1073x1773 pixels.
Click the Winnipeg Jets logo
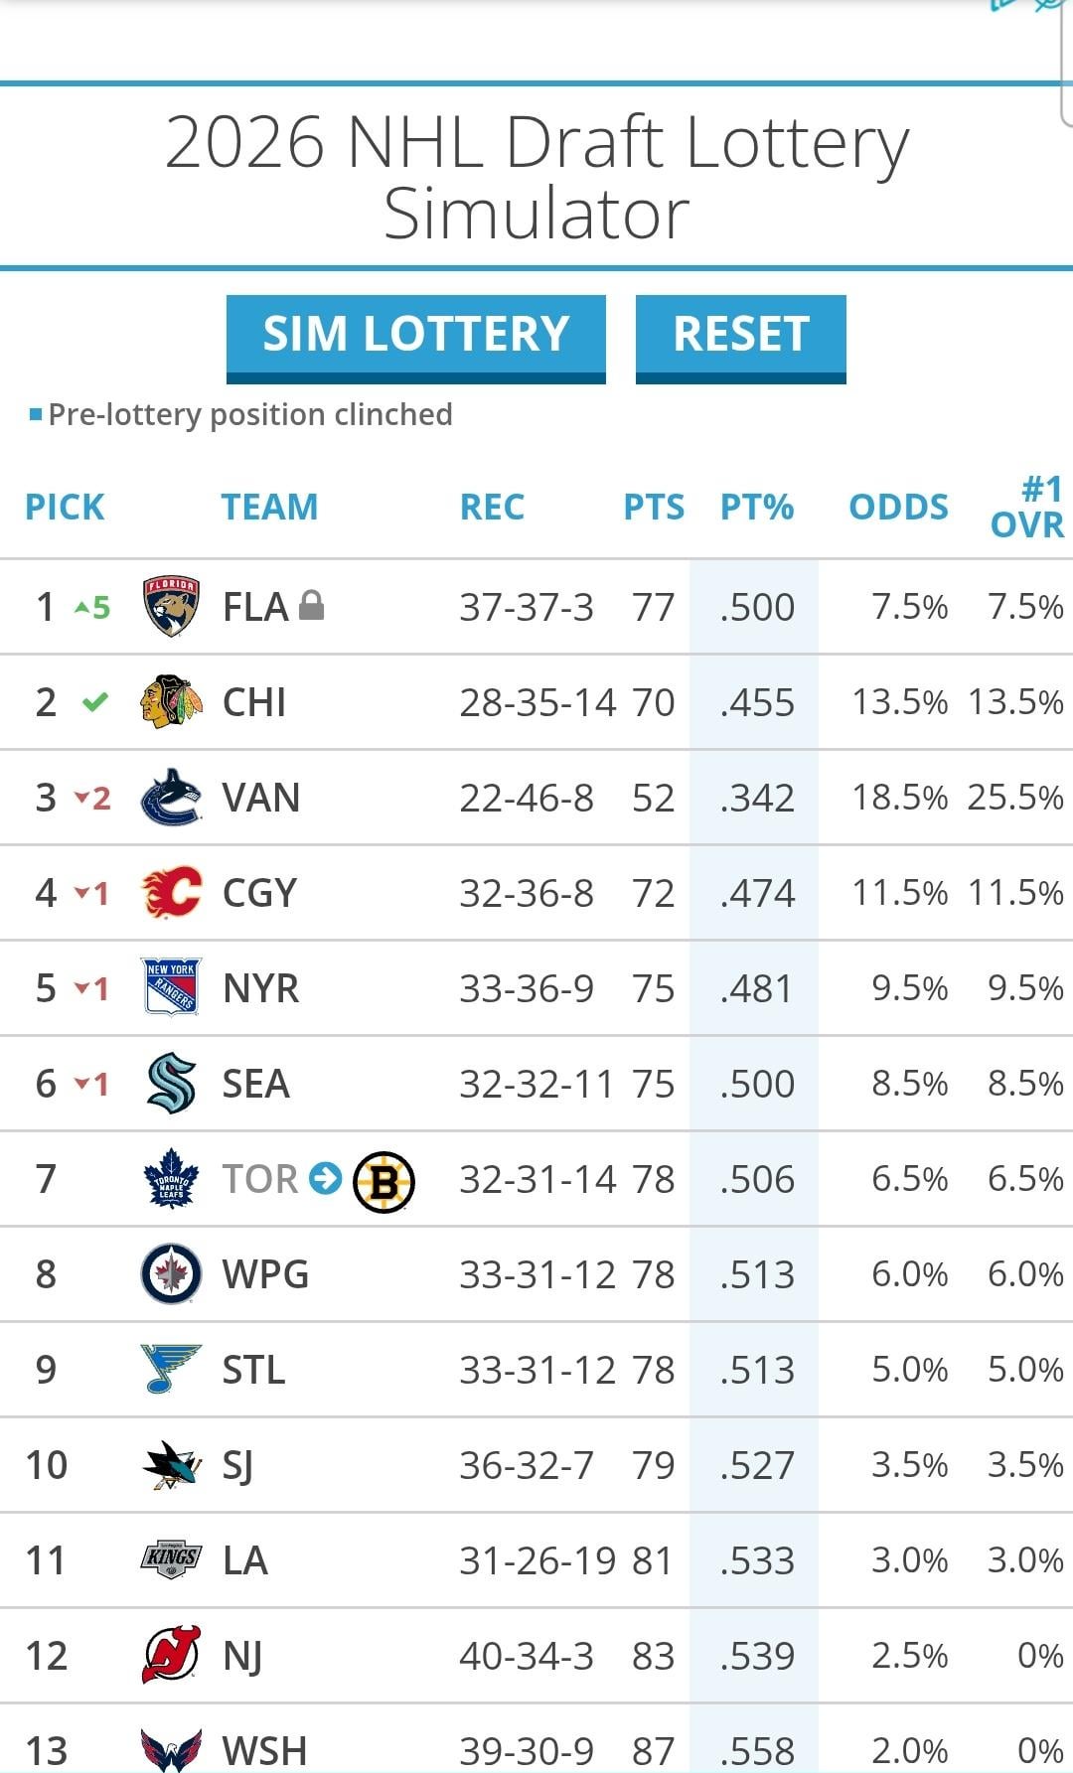point(171,1273)
